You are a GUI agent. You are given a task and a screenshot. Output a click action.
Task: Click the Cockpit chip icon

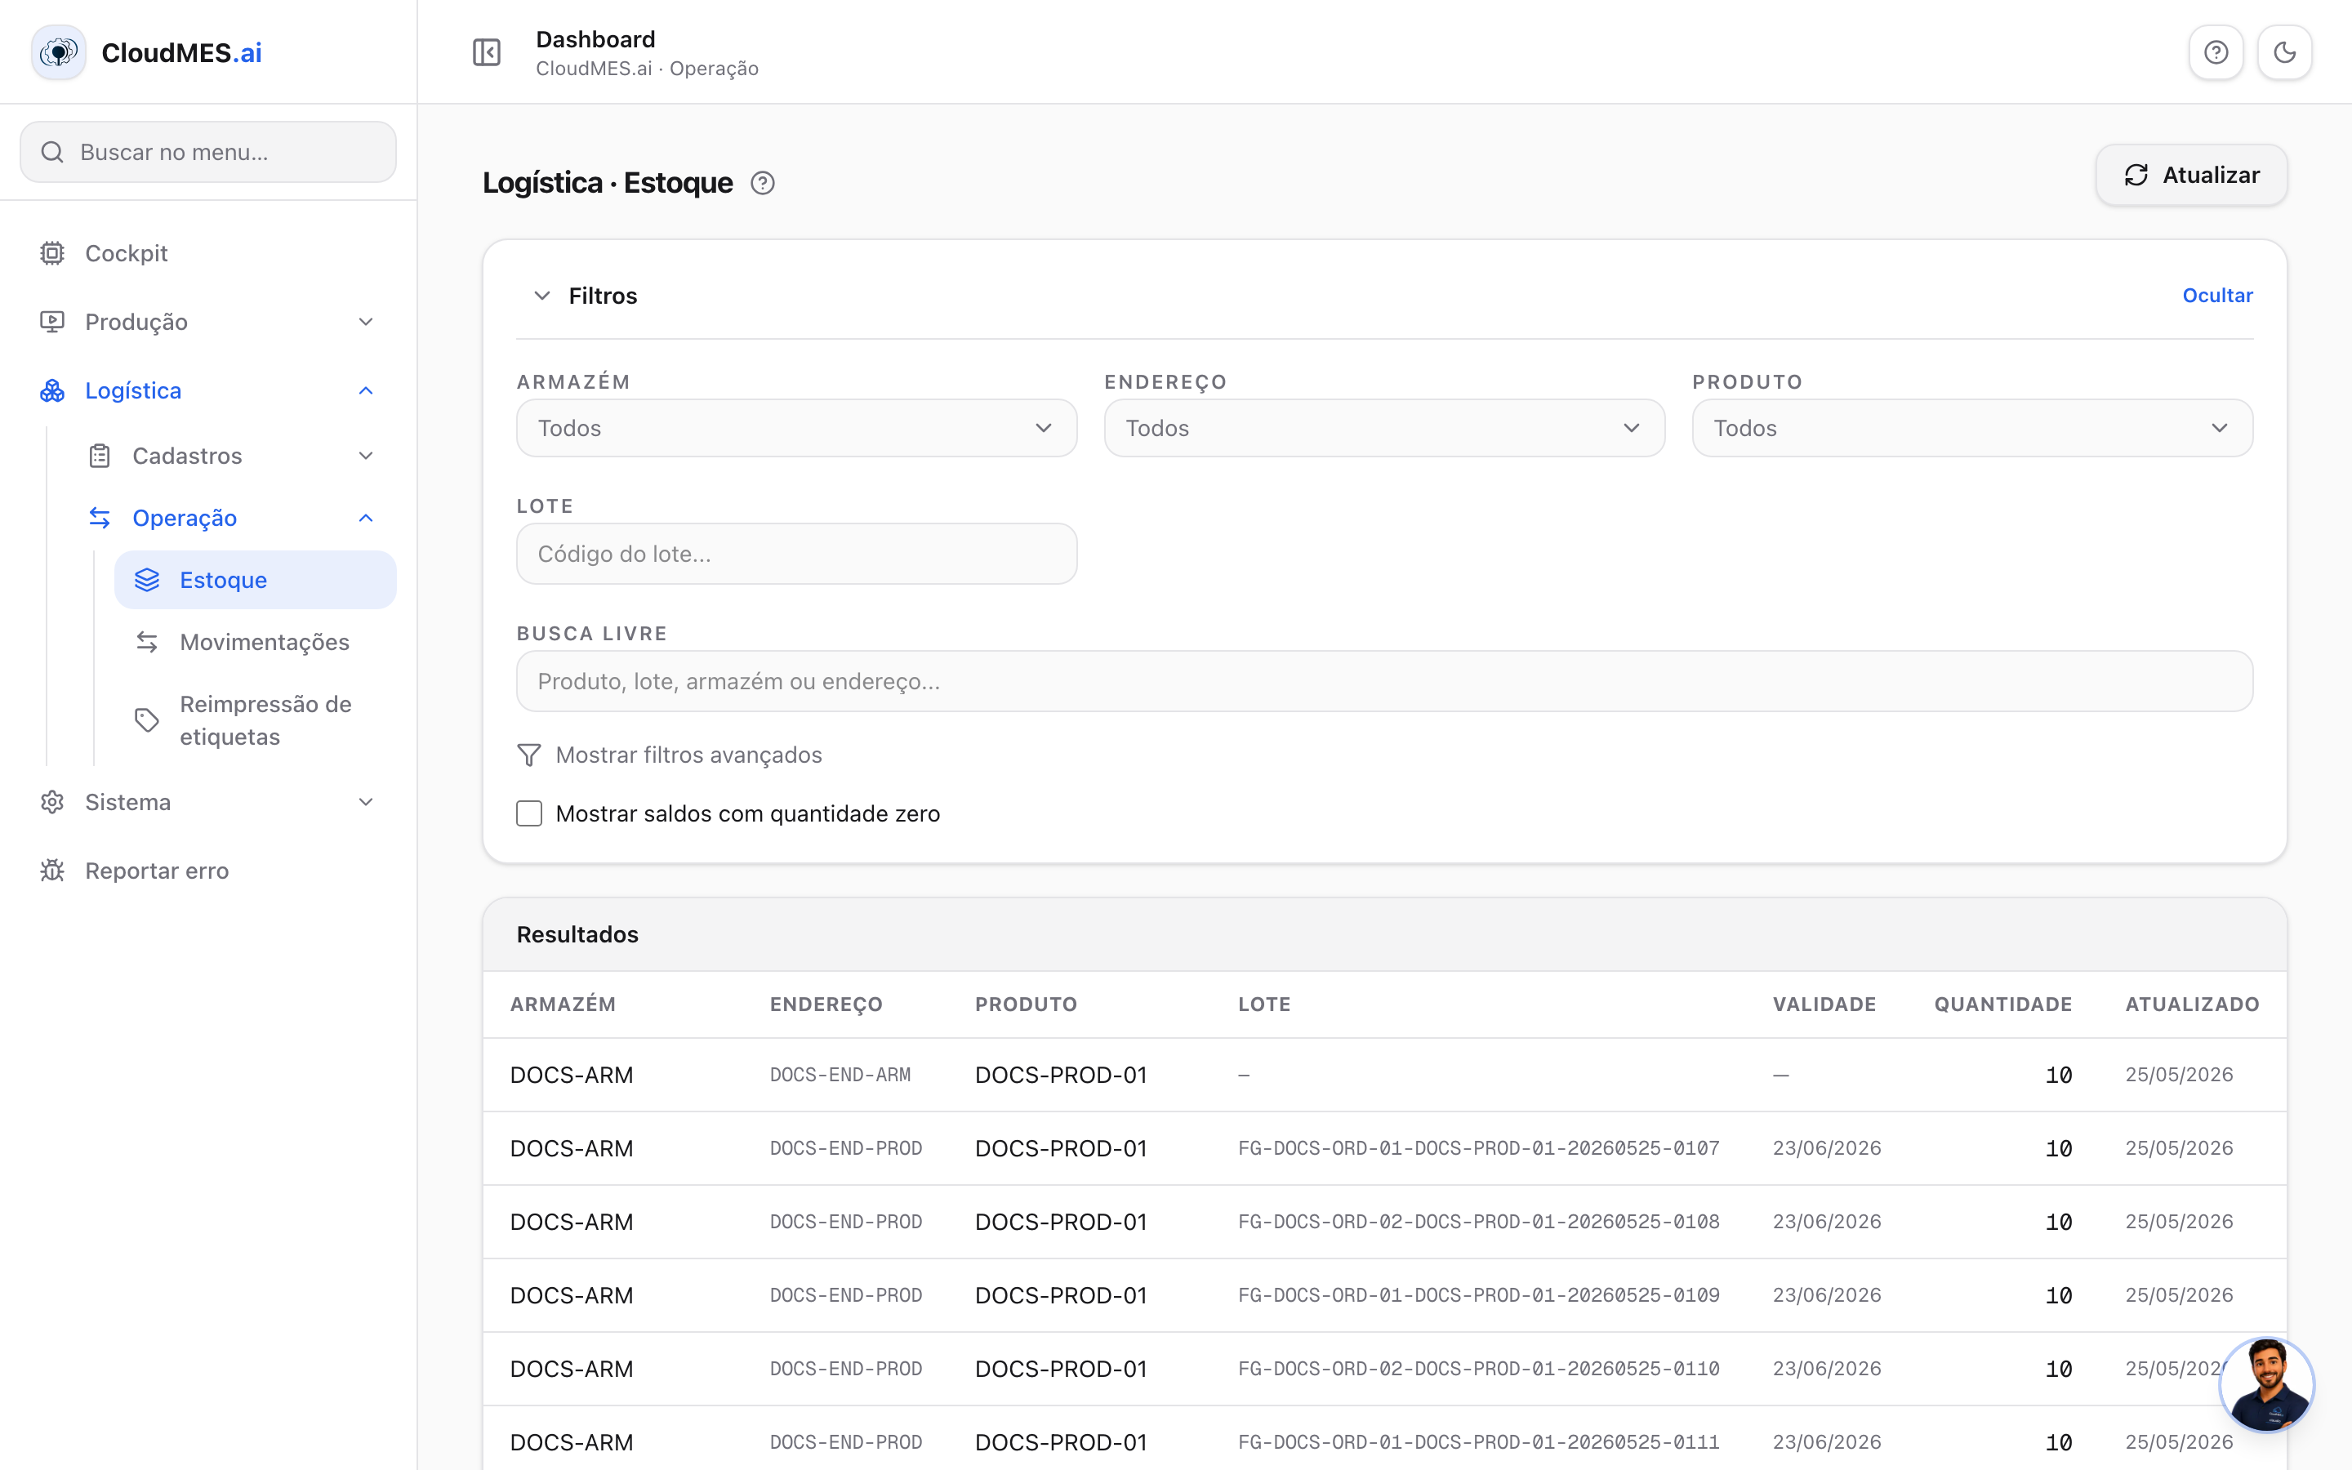pyautogui.click(x=52, y=253)
